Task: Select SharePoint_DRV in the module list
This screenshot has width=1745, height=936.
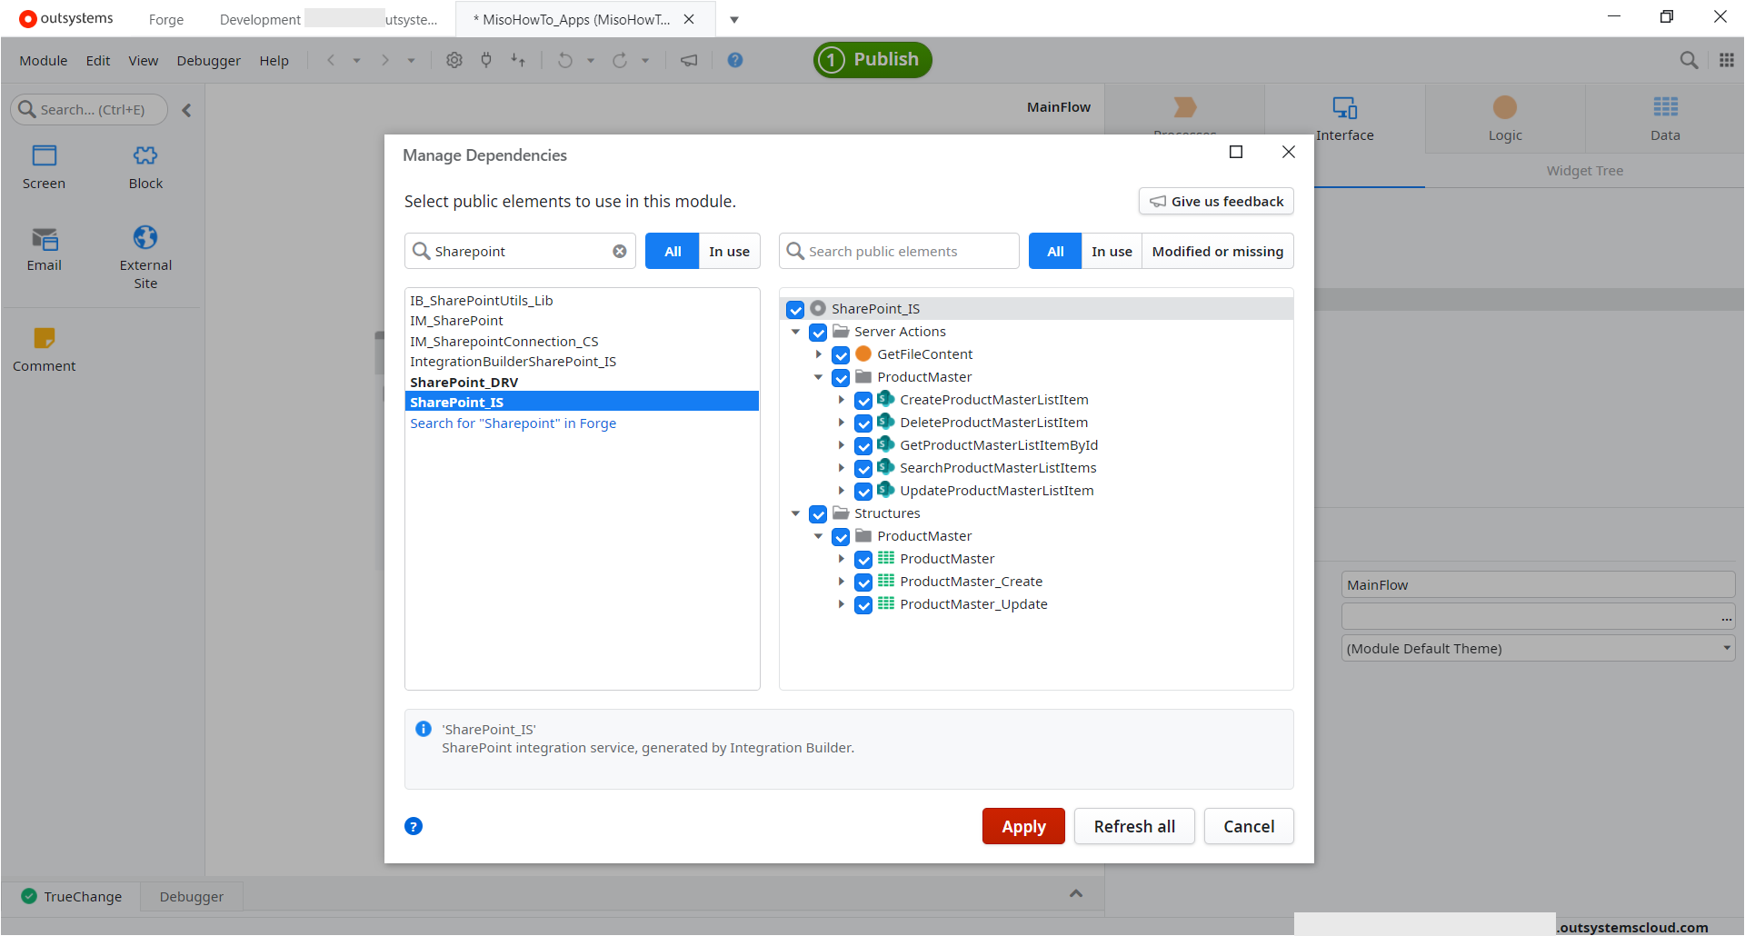Action: coord(464,383)
